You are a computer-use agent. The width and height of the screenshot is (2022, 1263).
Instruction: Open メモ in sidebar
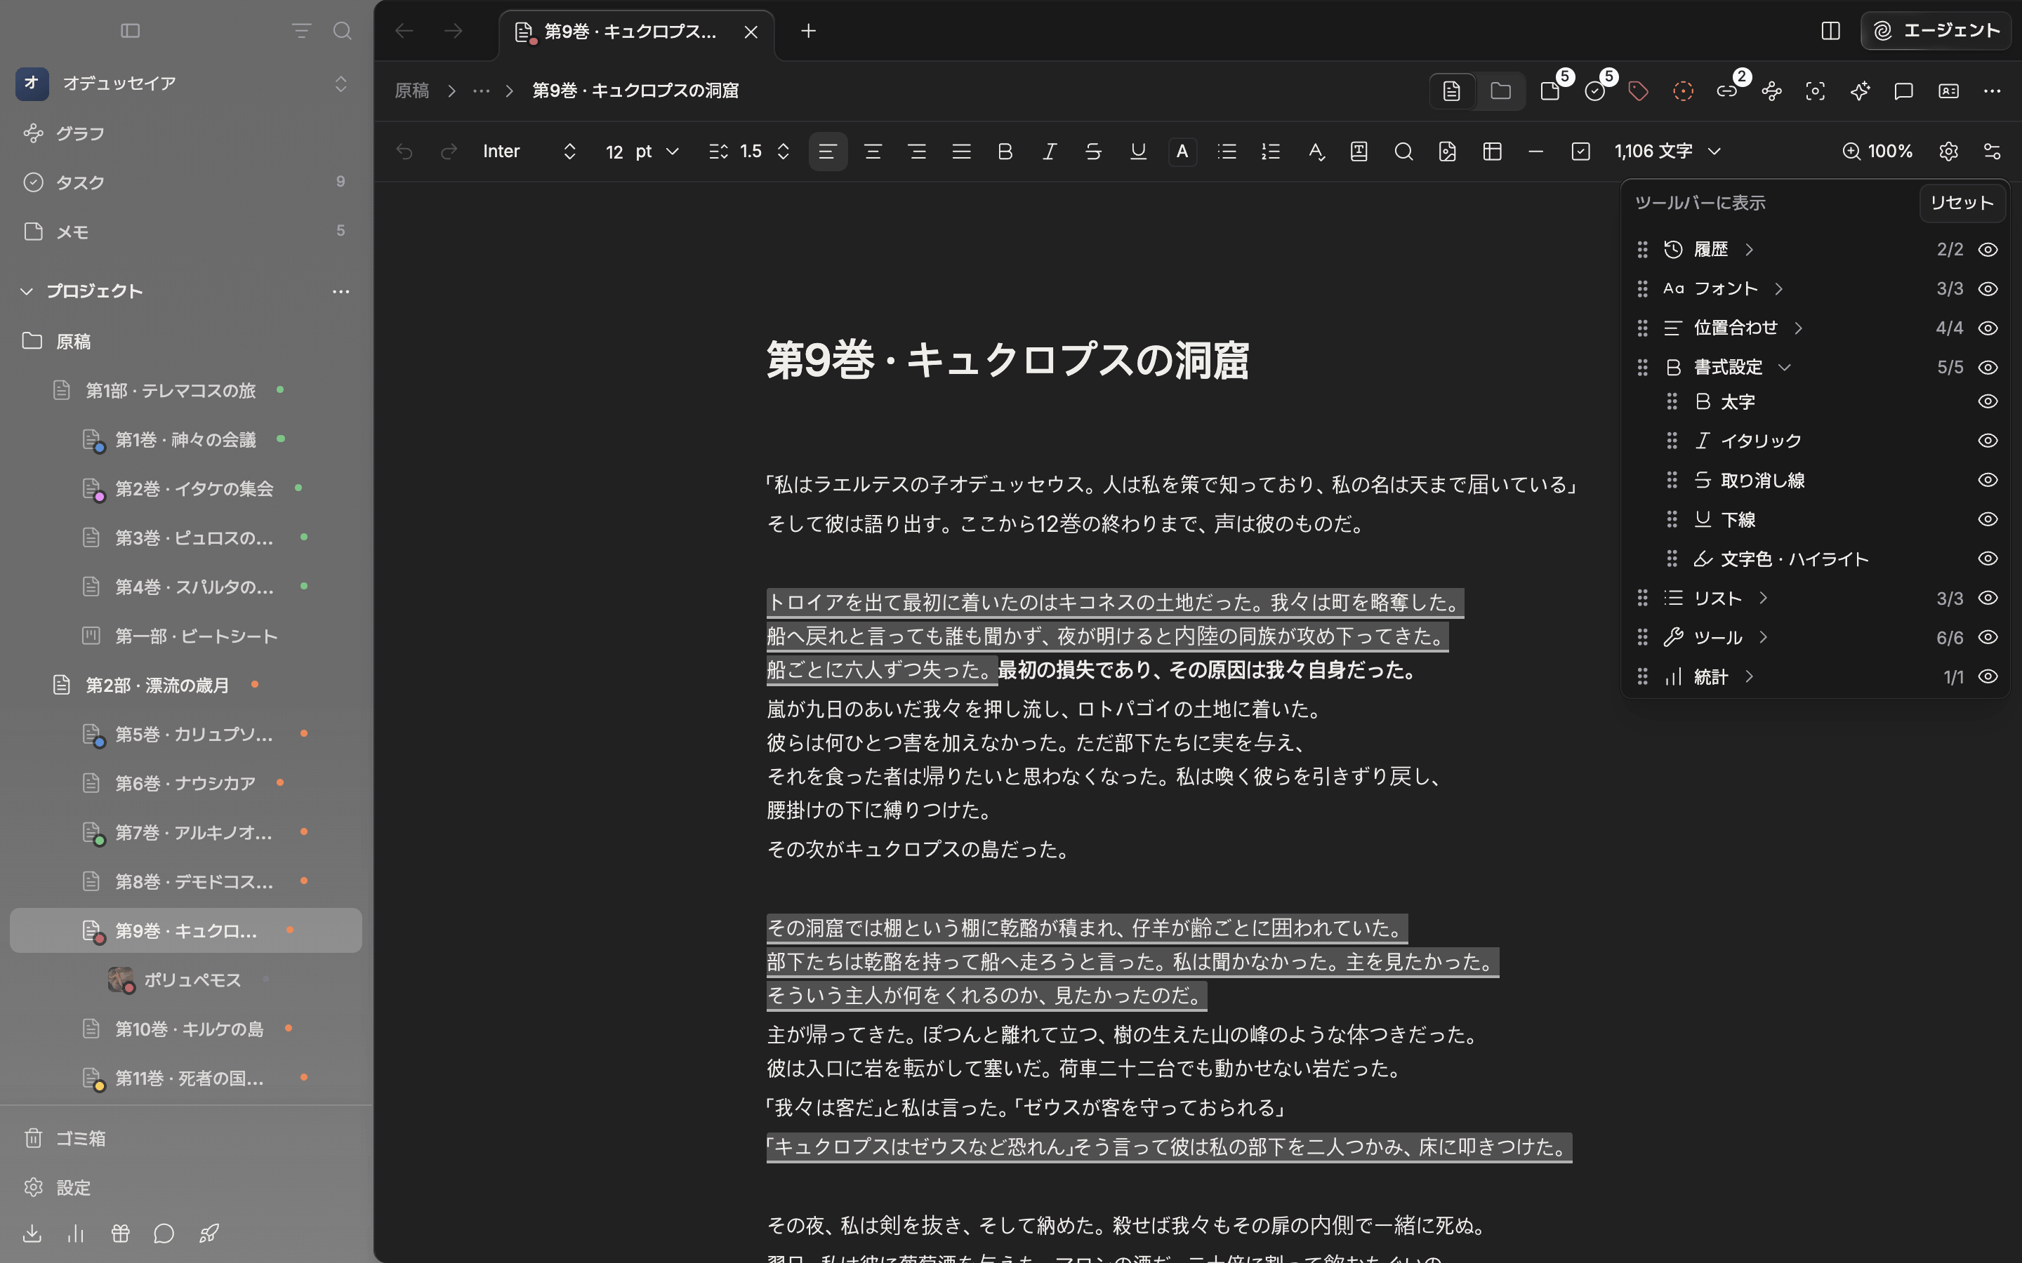point(185,232)
